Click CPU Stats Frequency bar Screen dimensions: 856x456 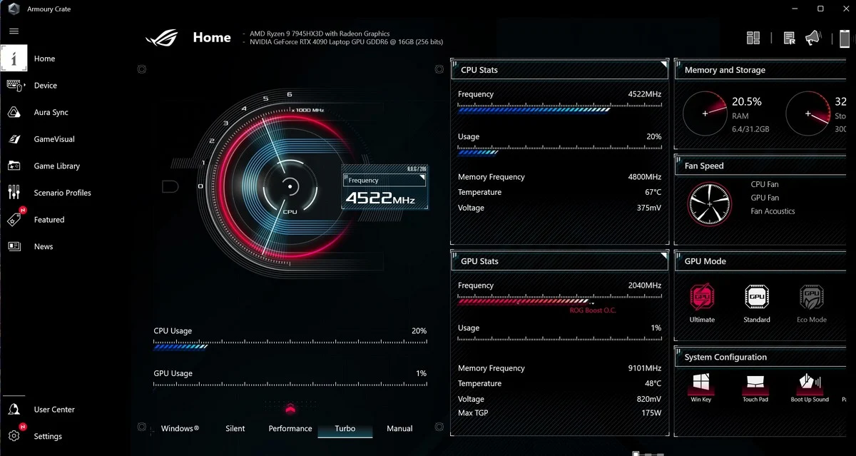pyautogui.click(x=560, y=108)
